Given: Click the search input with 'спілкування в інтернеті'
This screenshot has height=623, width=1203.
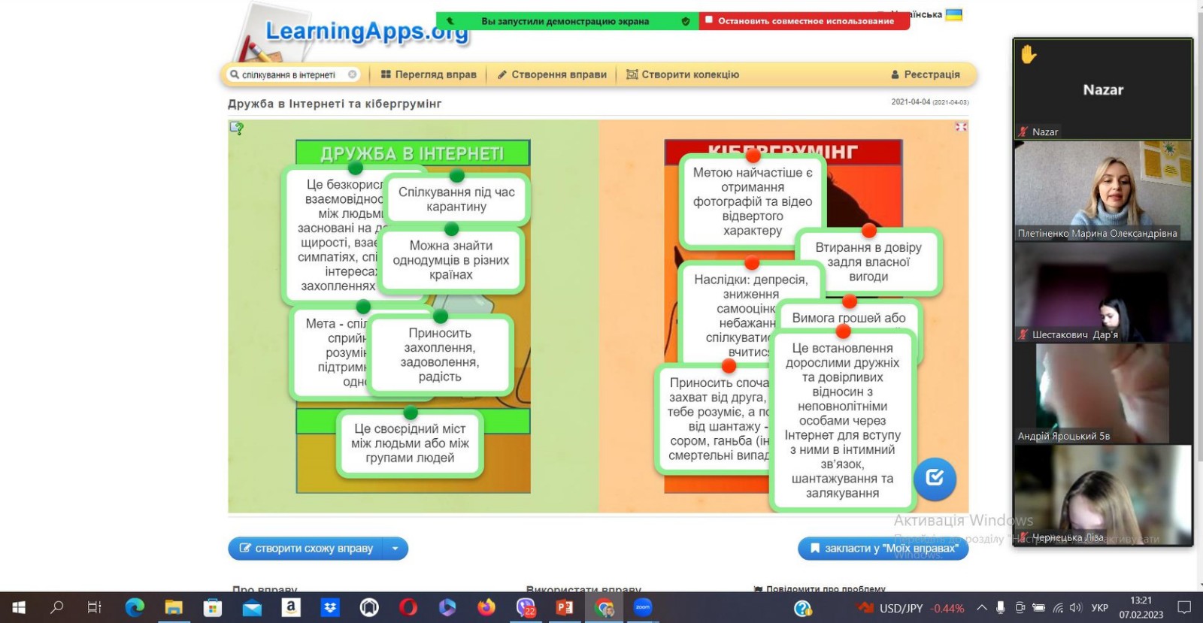Looking at the screenshot, I should point(289,74).
